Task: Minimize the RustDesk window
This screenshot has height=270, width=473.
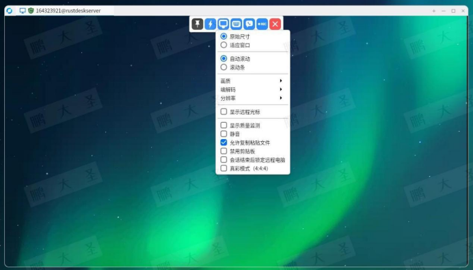Action: pos(444,11)
